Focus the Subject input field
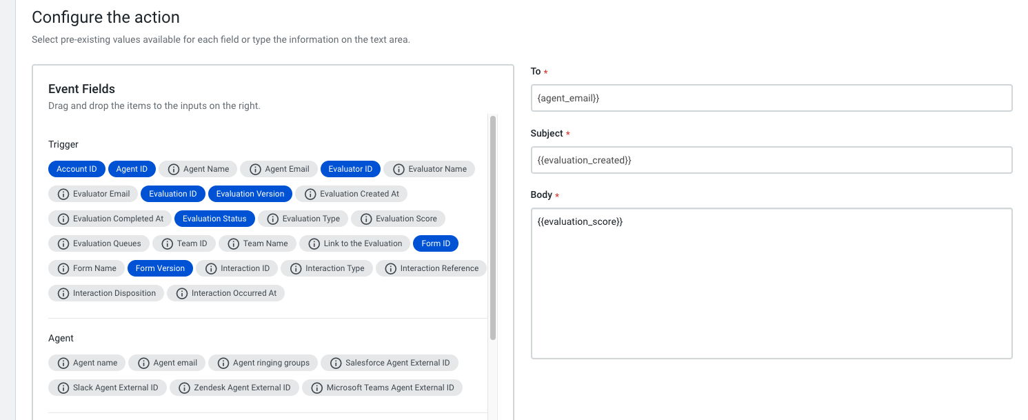 tap(771, 160)
